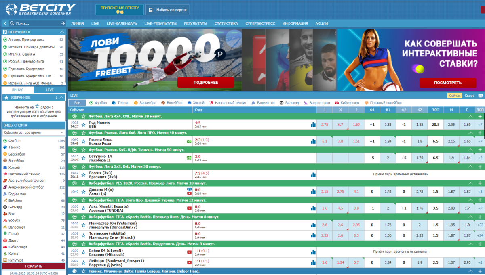Screen dimensions: 485x275
Task: Open live field icon for Ватутино-14 match
Action: pos(189,158)
